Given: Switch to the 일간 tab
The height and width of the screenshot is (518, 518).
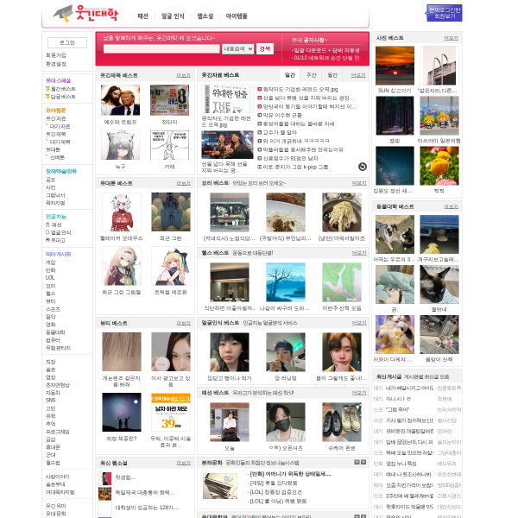Looking at the screenshot, I should coord(290,75).
